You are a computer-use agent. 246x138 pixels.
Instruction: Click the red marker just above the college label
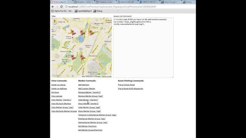(72, 32)
